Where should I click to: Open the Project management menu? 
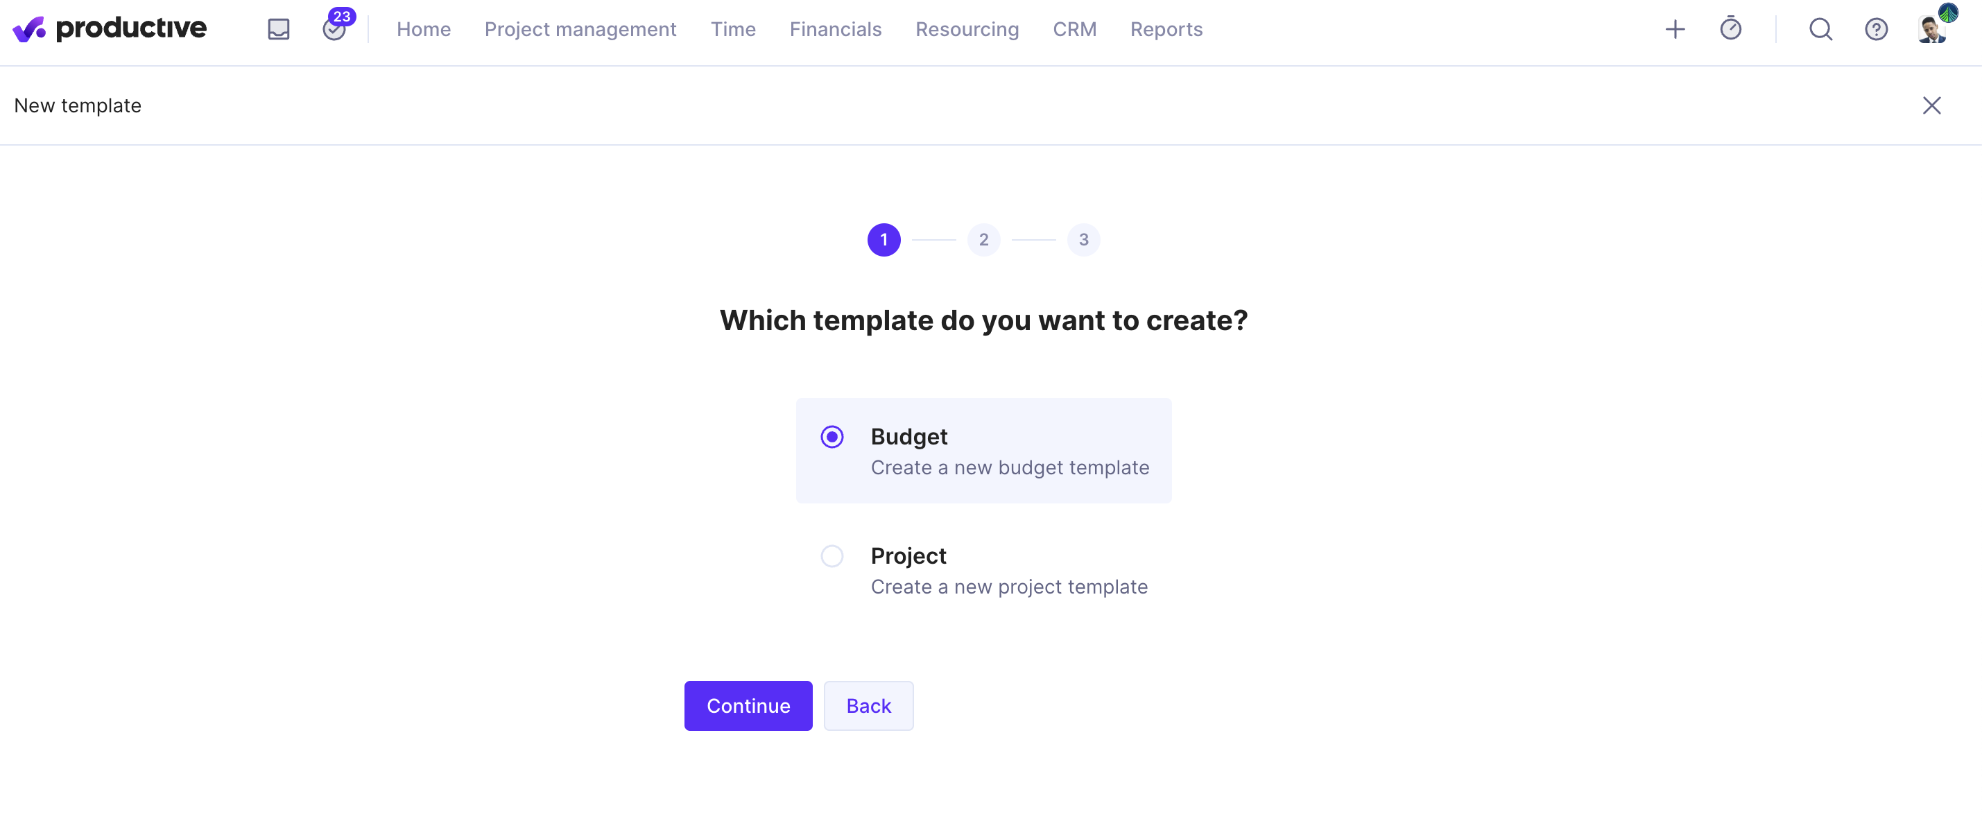580,29
